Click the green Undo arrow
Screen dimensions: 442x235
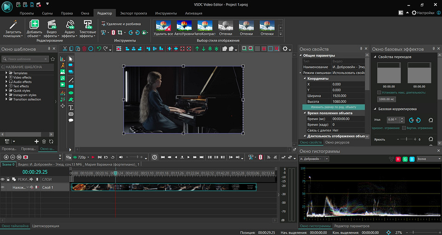(x=99, y=49)
